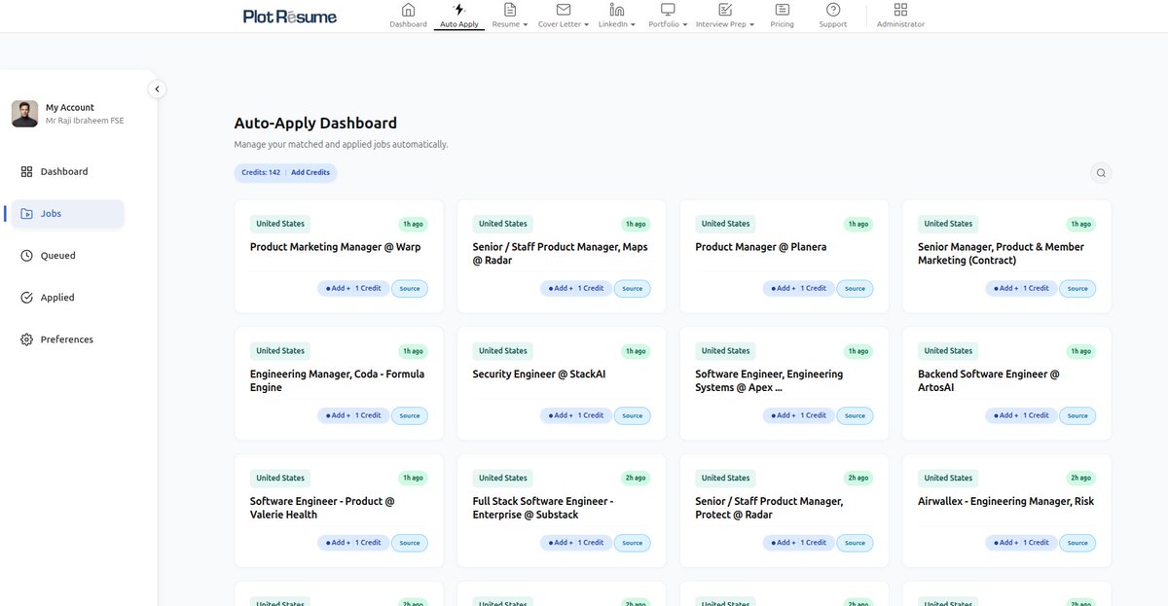1168x606 pixels.
Task: Open Source for Senior / Staff Product Manager, Maps
Action: (x=633, y=288)
